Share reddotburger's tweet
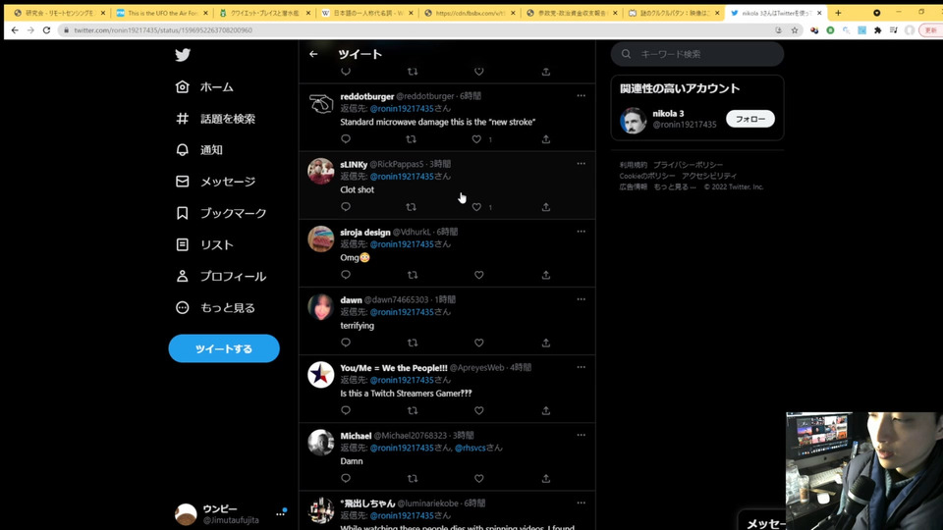Viewport: 943px width, 530px height. pos(545,138)
